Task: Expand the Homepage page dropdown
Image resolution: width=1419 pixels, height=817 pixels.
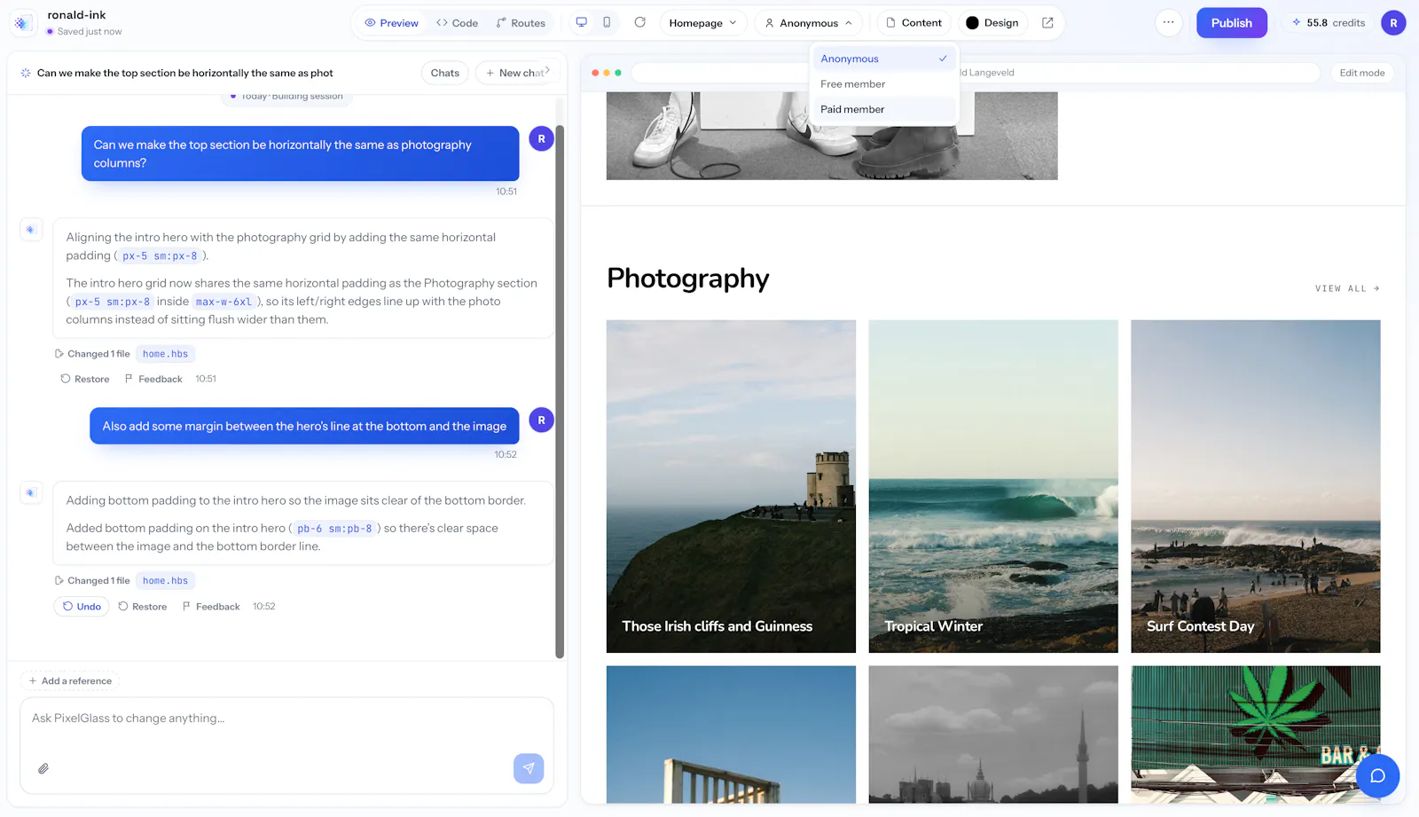Action: (703, 23)
